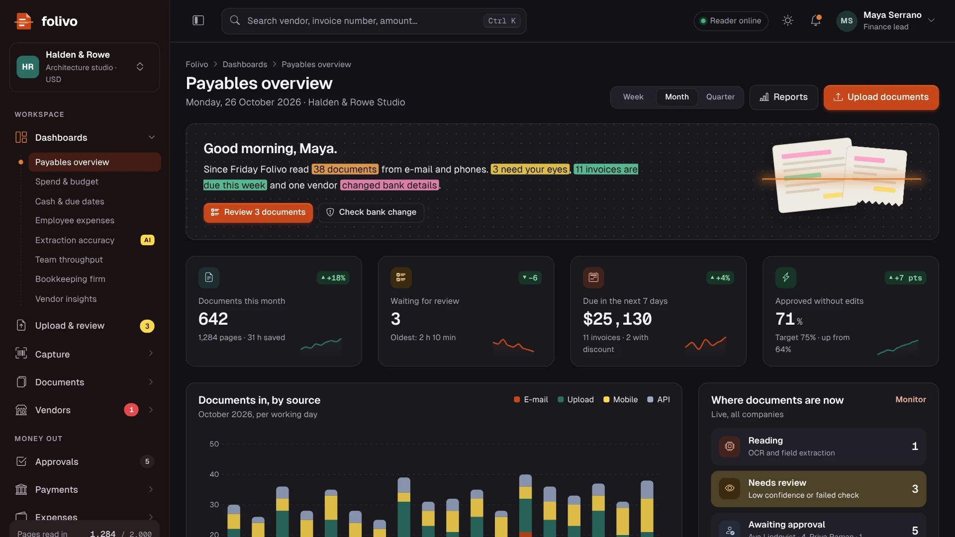The image size is (955, 537).
Task: Click the Documents this month card icon
Action: coord(209,277)
